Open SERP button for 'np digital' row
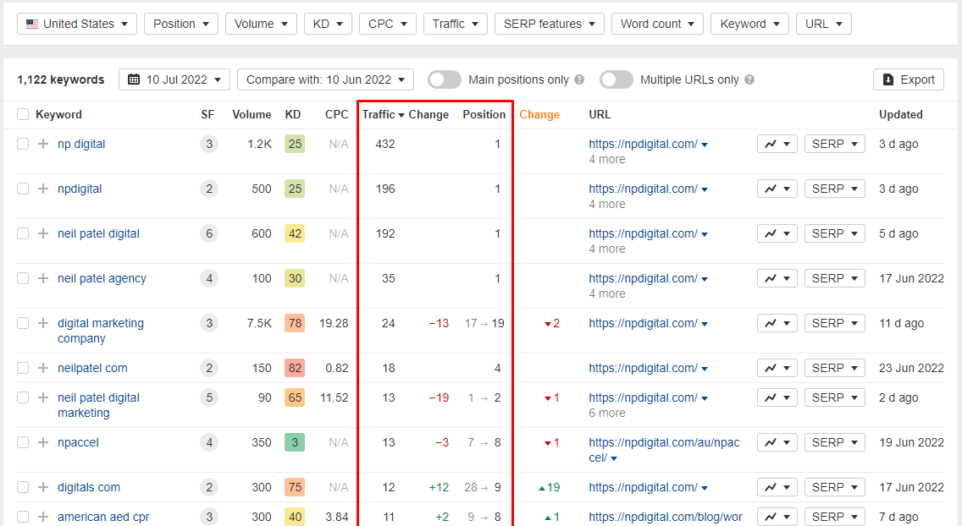The height and width of the screenshot is (526, 962). click(834, 144)
